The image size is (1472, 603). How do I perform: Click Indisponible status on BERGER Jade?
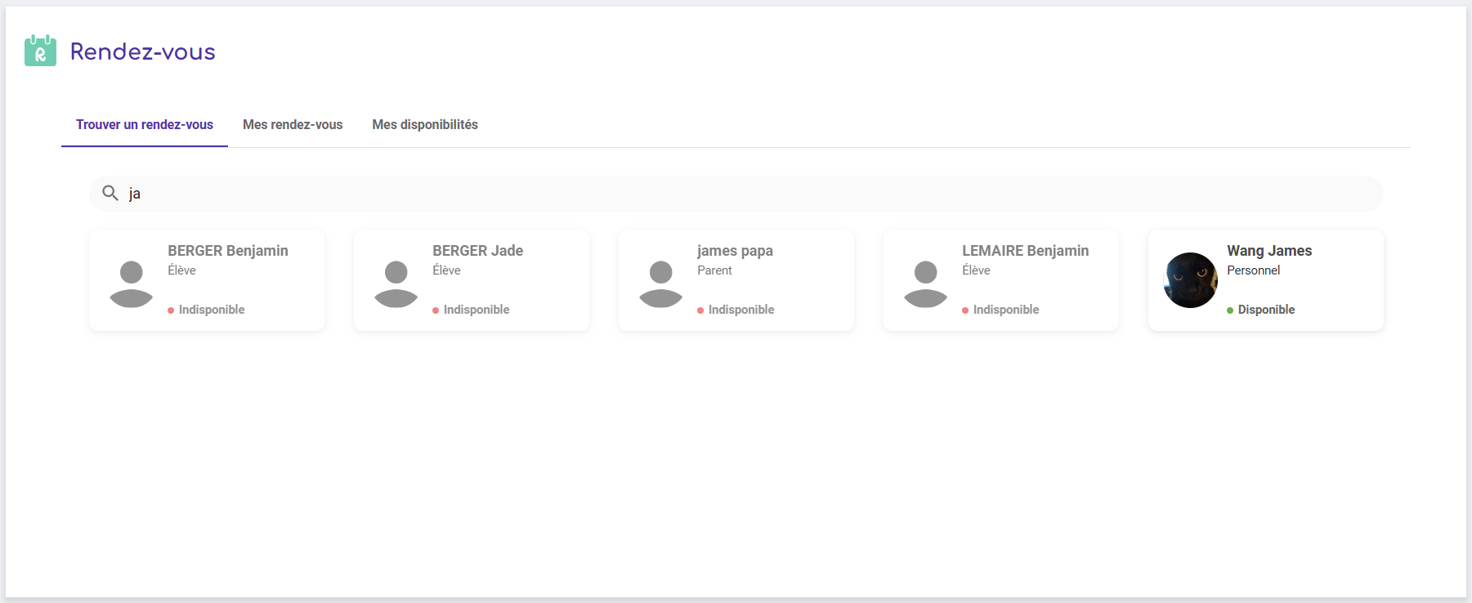click(476, 310)
